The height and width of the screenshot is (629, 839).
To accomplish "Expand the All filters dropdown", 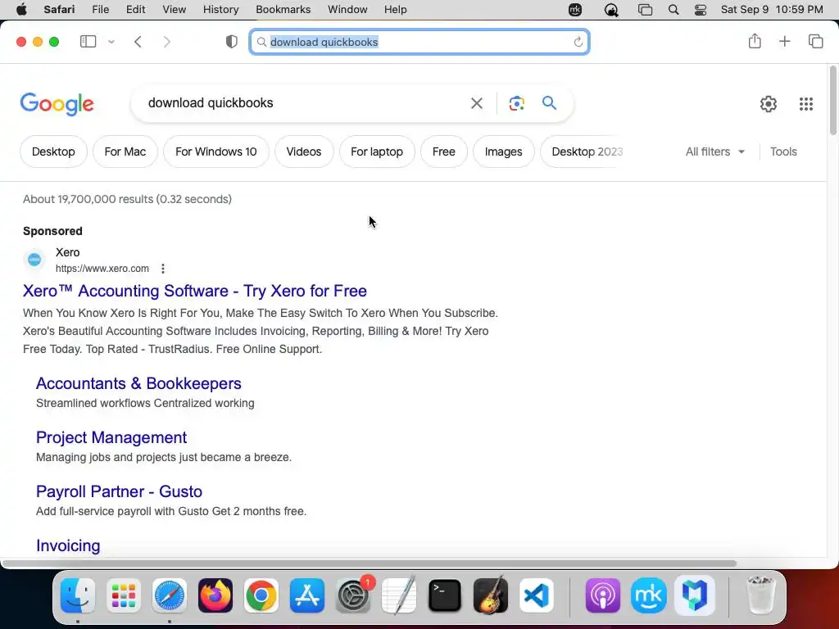I will [x=714, y=152].
